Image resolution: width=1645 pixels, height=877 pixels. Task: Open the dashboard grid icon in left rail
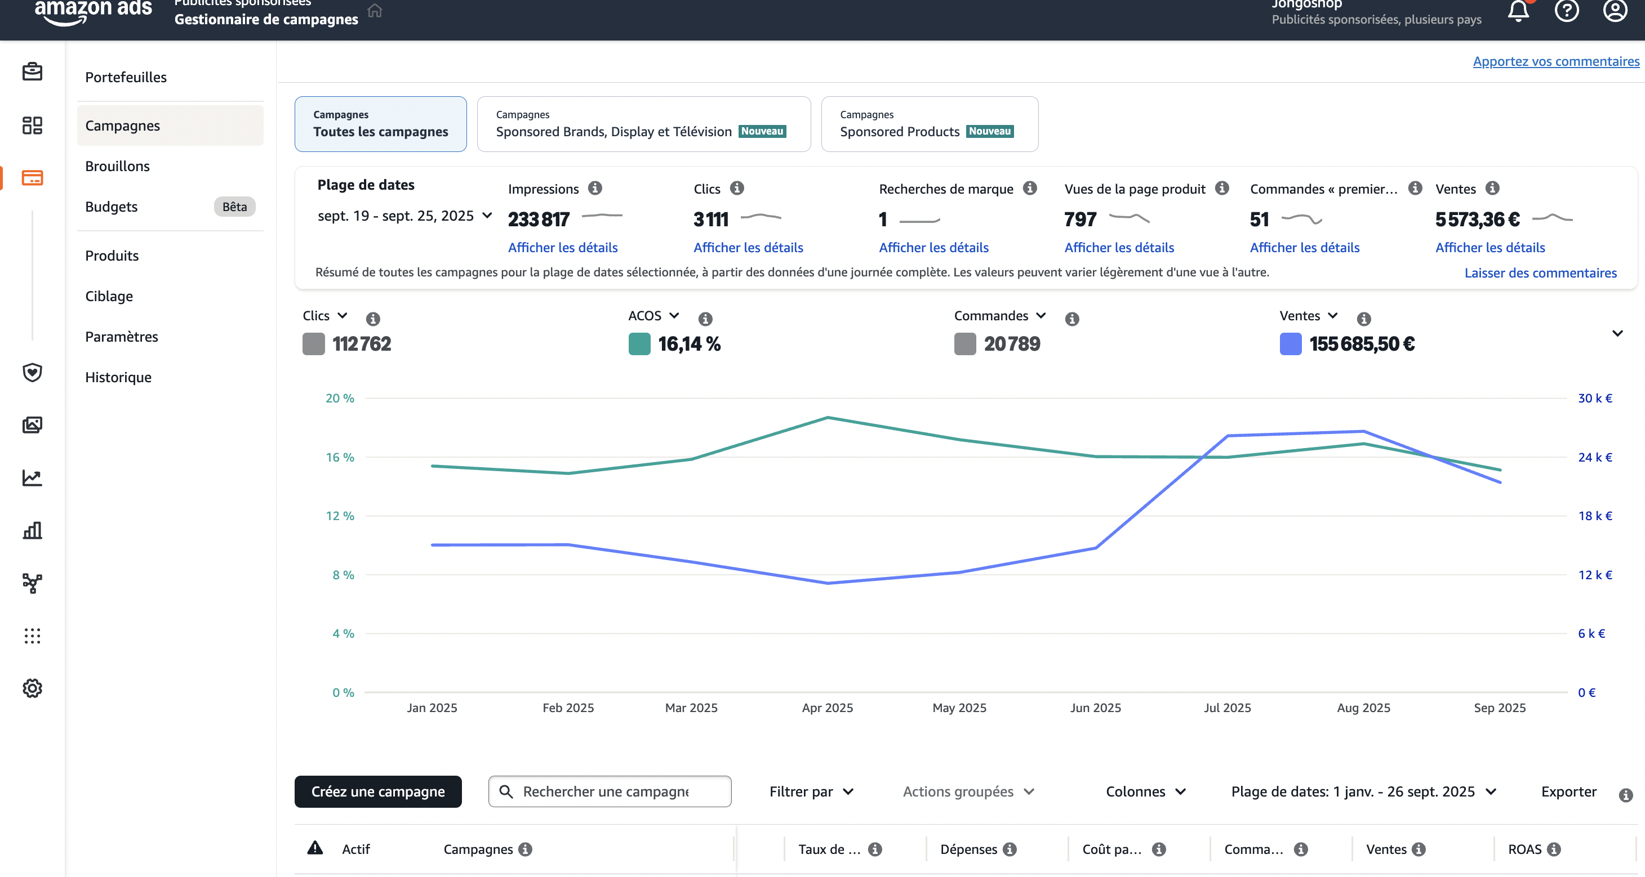click(x=32, y=124)
